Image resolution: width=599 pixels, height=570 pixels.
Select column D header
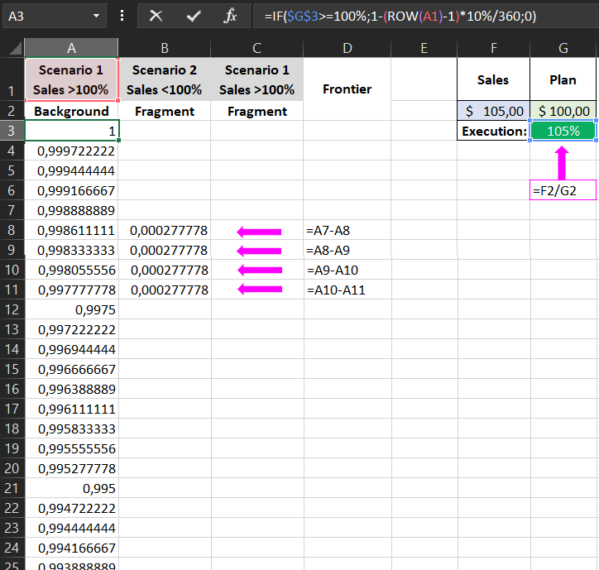(347, 48)
